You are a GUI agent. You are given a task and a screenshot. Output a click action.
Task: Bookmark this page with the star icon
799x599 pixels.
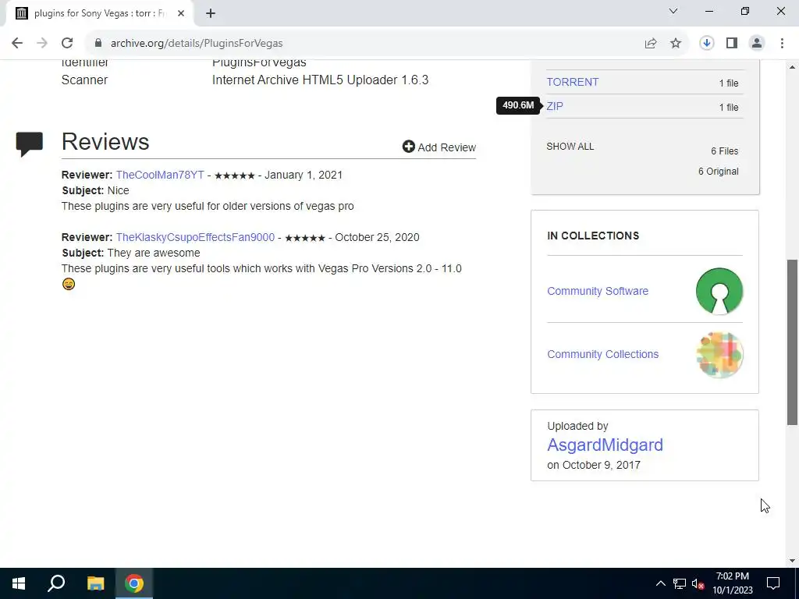[676, 44]
